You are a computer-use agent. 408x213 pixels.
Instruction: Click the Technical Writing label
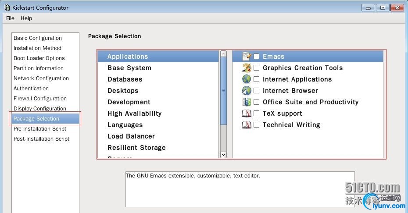pyautogui.click(x=291, y=125)
